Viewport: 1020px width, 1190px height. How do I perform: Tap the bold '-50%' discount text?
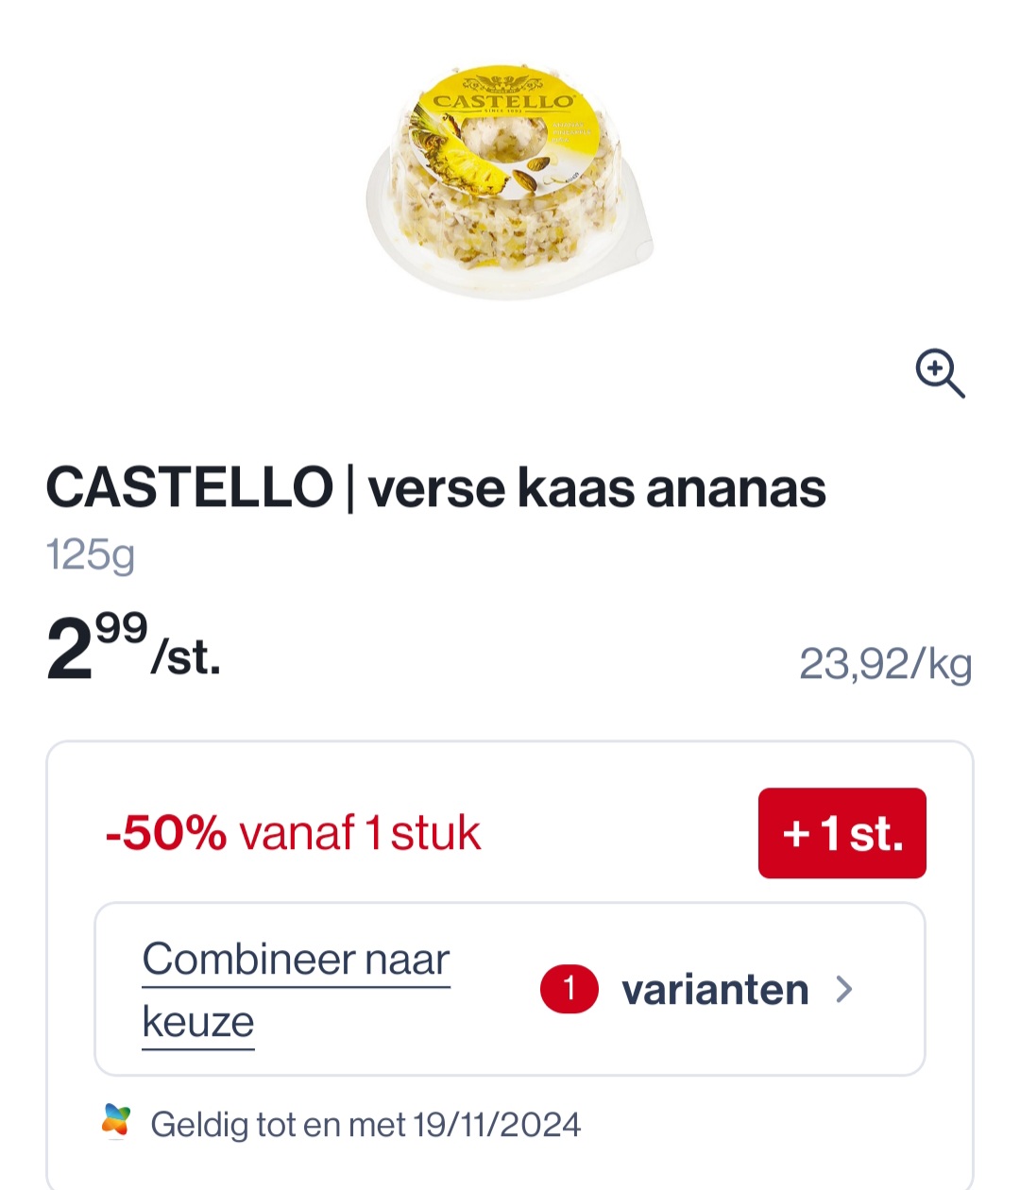tap(165, 833)
